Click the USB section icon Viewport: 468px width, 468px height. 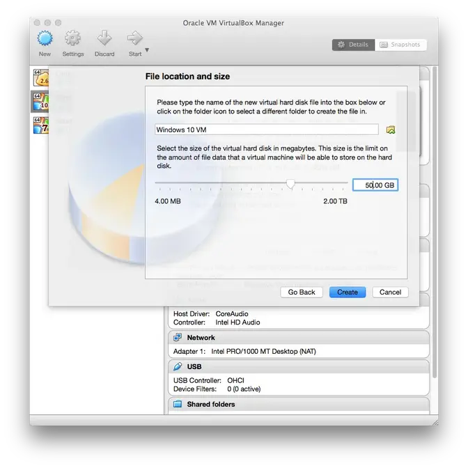178,366
